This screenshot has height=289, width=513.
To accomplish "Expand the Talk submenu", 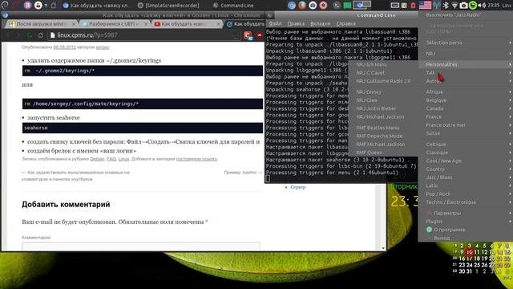I will 466,73.
